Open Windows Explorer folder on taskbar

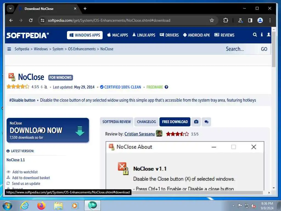[58, 206]
